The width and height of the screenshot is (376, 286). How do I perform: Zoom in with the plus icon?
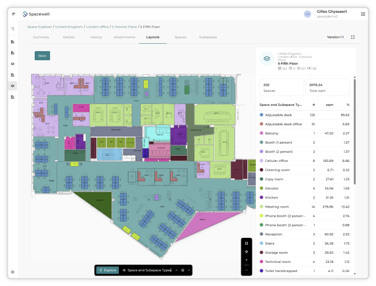click(246, 260)
